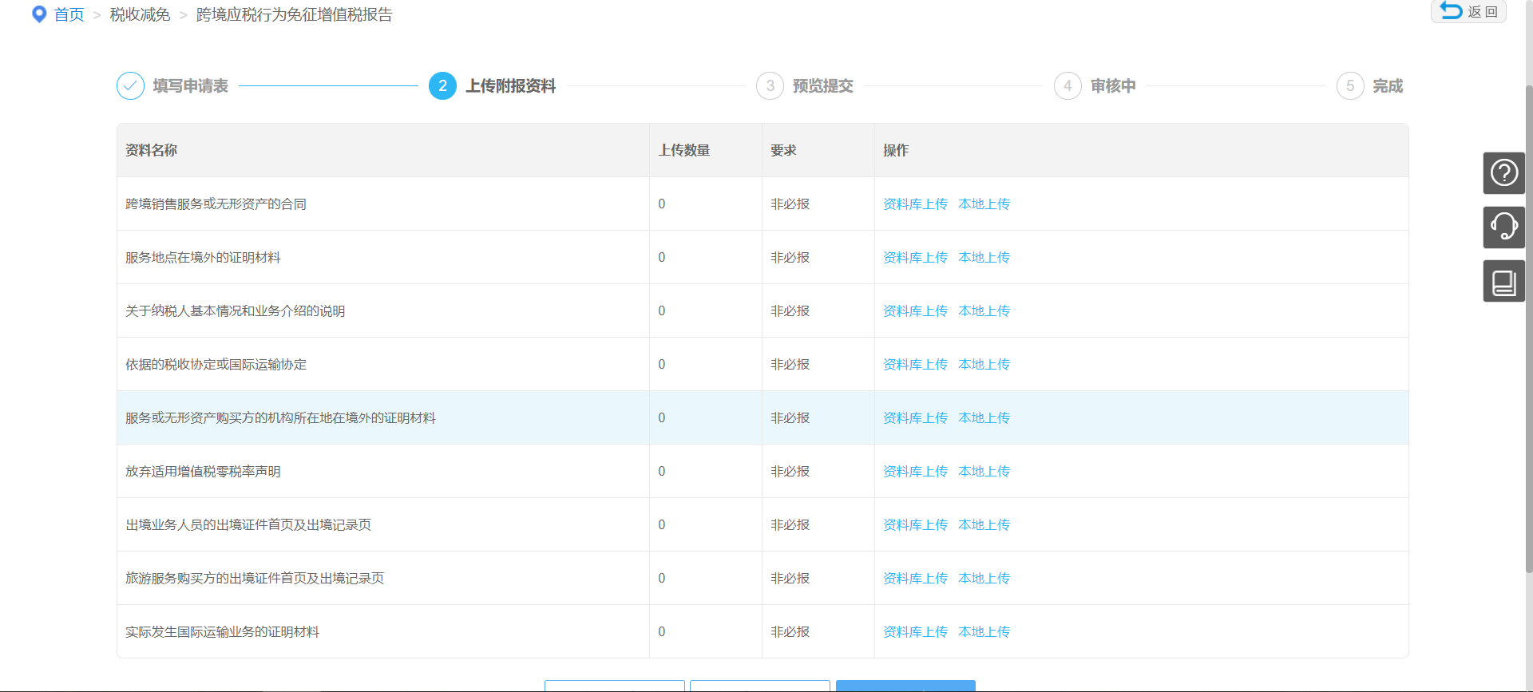This screenshot has height=692, width=1533.
Task: Click 资料库上传 for 服务地点在境外的证明材料
Action: 915,257
